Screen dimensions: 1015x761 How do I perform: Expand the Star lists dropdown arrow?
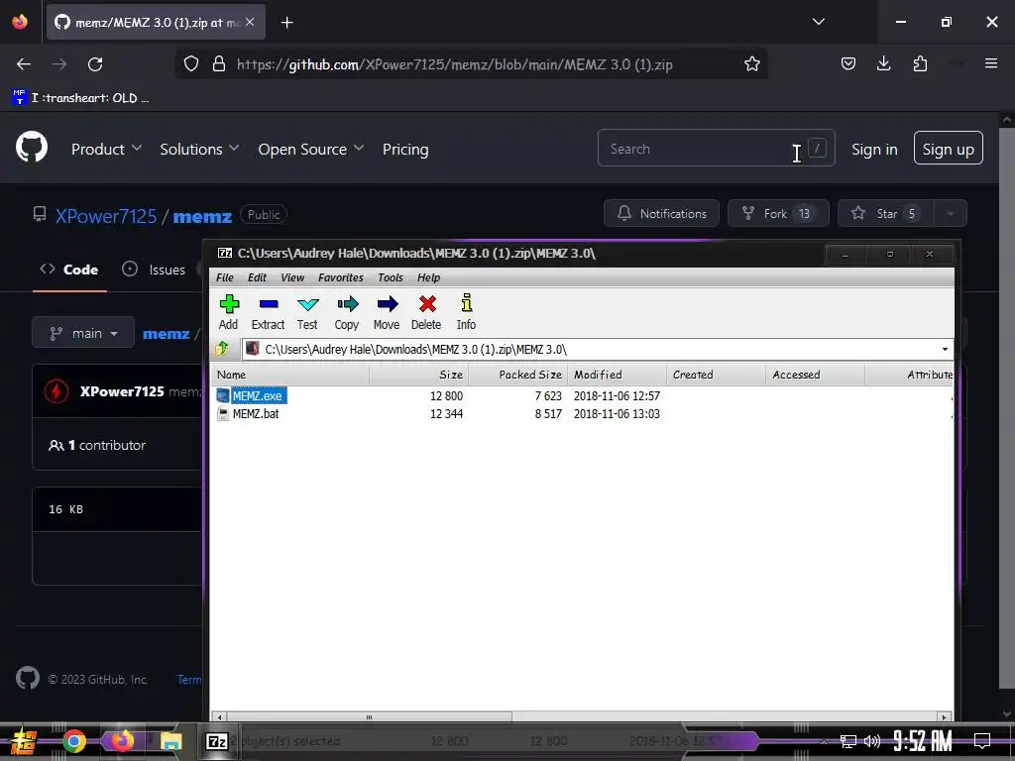951,214
